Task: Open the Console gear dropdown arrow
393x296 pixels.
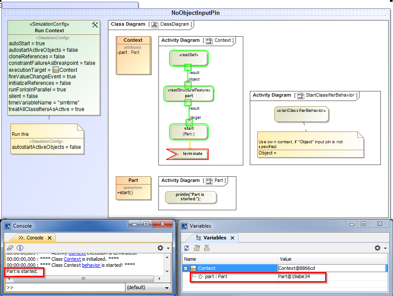Action: pos(168,248)
